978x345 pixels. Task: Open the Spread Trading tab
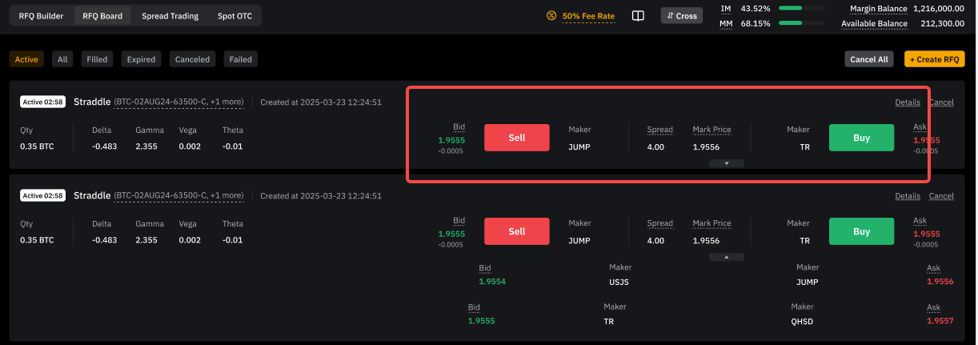pyautogui.click(x=170, y=15)
